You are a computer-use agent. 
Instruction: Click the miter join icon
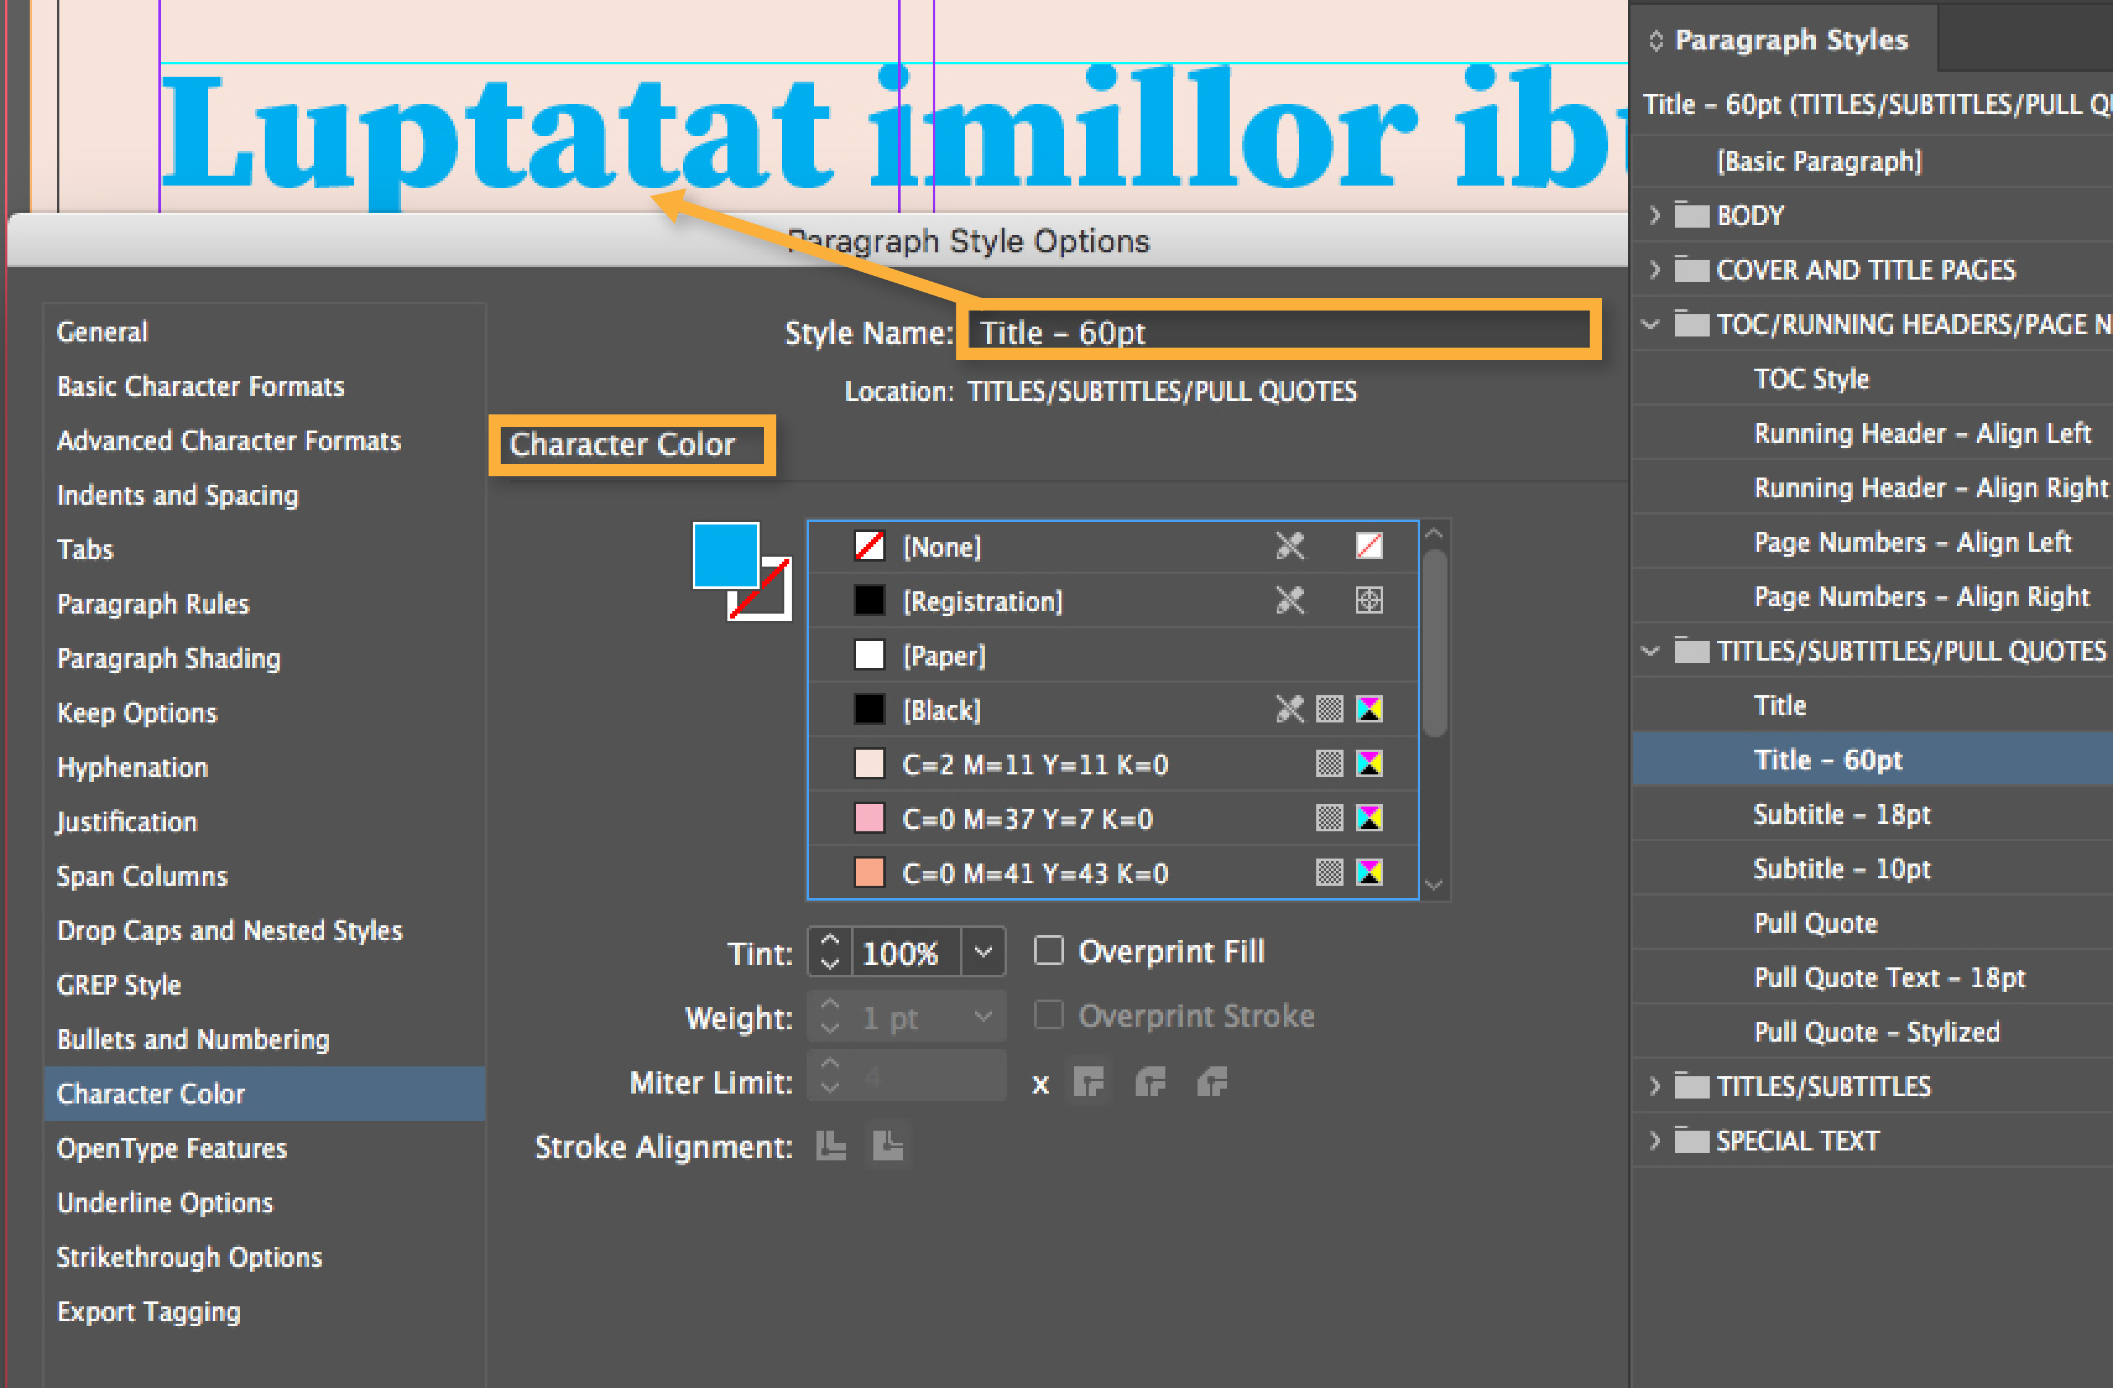(x=1089, y=1082)
